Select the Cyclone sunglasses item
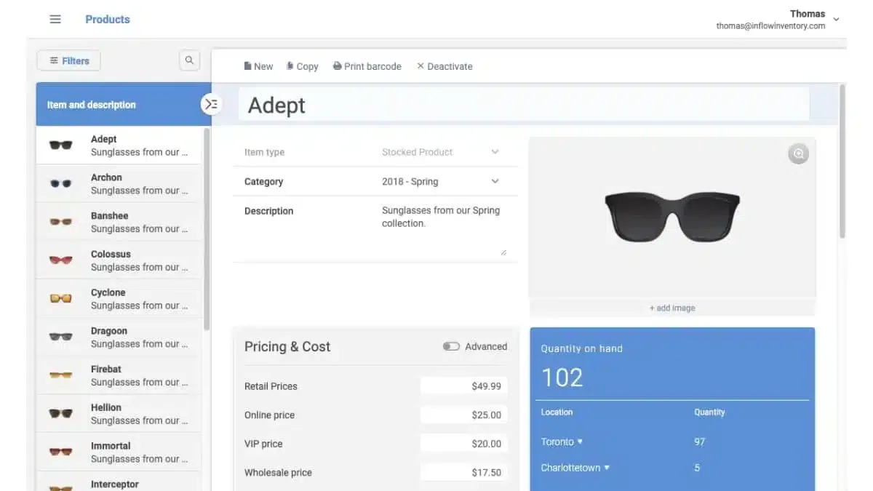Viewport: 873px width, 491px height. [119, 299]
